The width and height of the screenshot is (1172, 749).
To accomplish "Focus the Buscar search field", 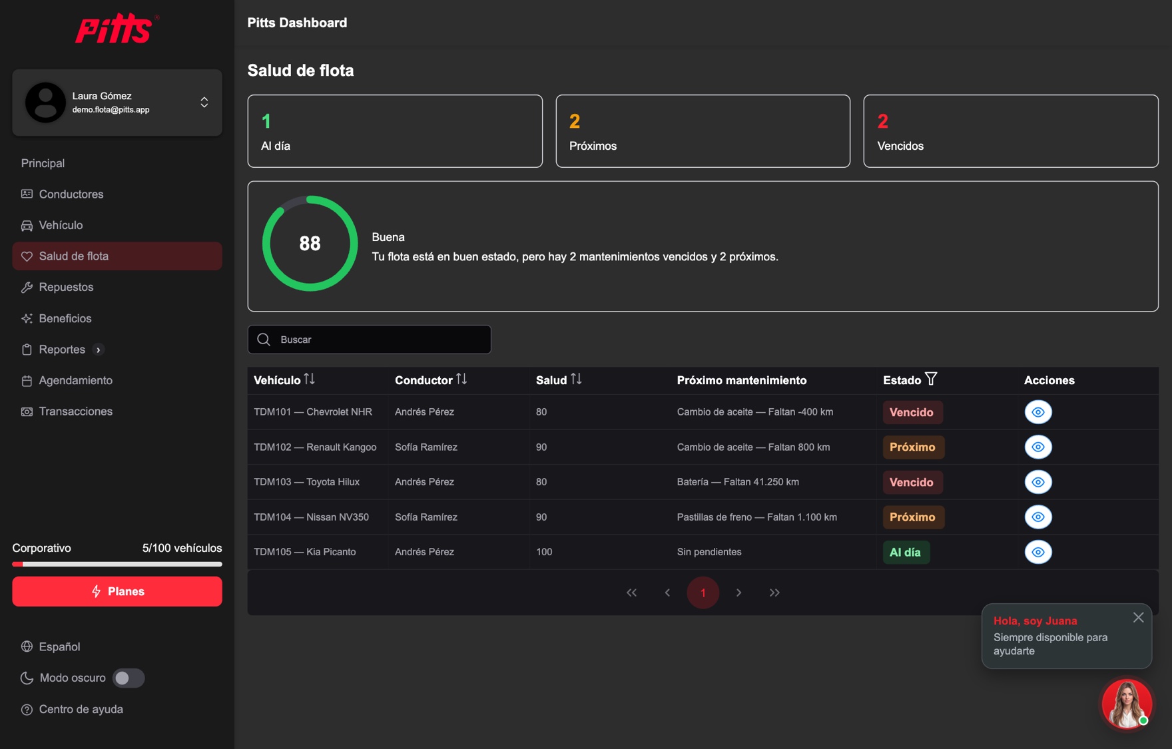I will coord(370,340).
